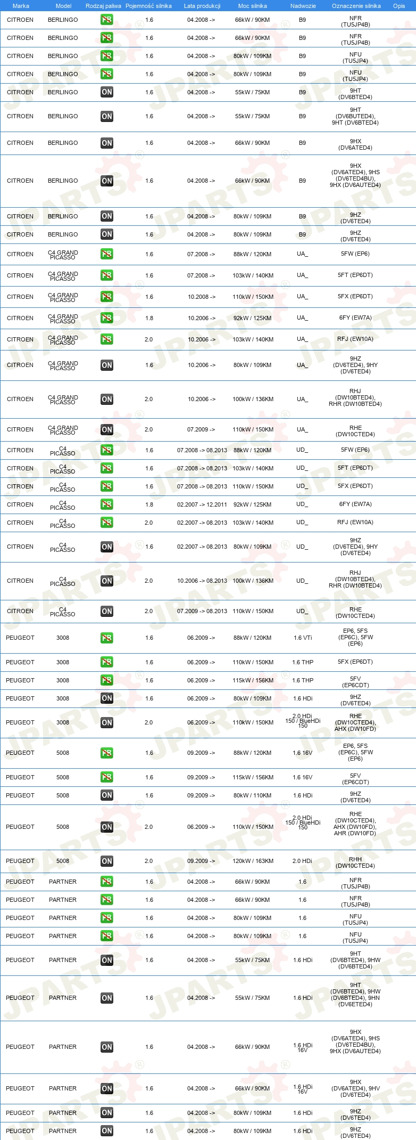The height and width of the screenshot is (1140, 416).
Task: Click the Model column header
Action: point(63,6)
